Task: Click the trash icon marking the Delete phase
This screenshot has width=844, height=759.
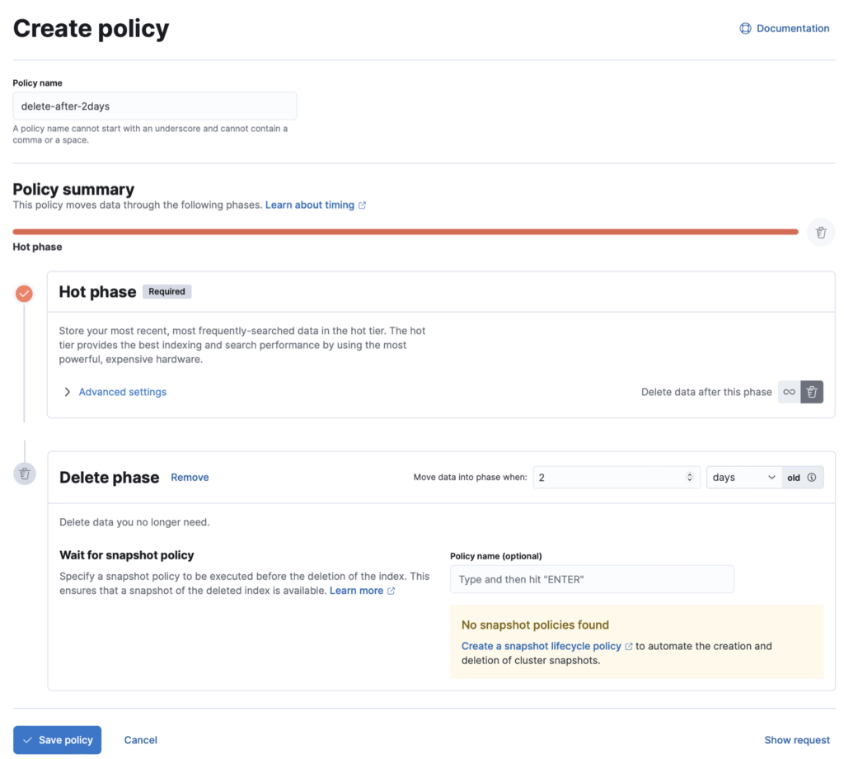Action: point(24,474)
